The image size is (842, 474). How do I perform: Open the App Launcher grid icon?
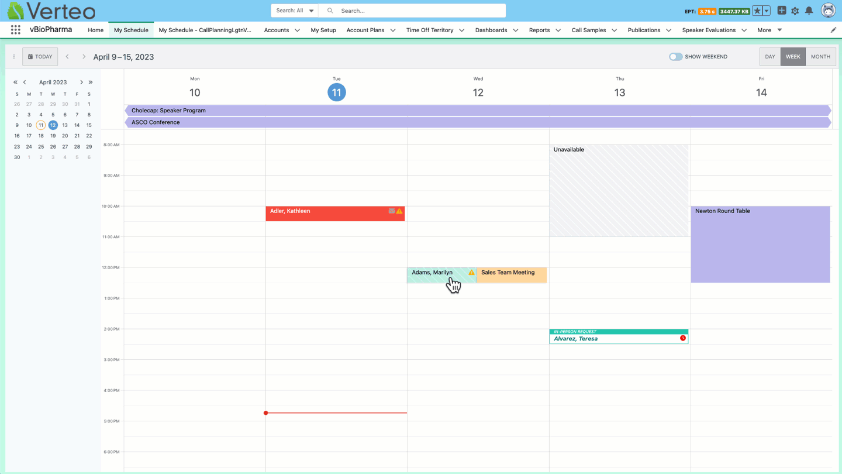point(16,30)
